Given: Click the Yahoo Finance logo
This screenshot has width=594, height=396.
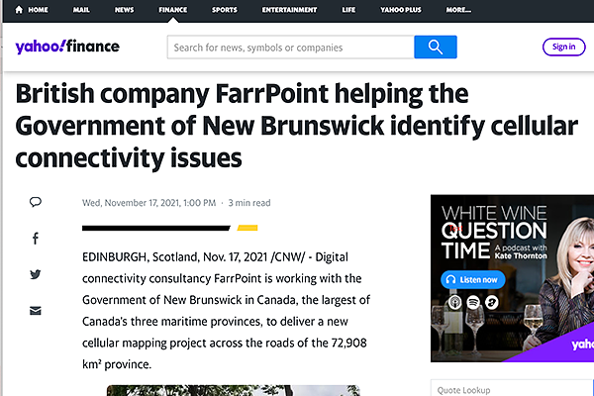Looking at the screenshot, I should [x=67, y=47].
